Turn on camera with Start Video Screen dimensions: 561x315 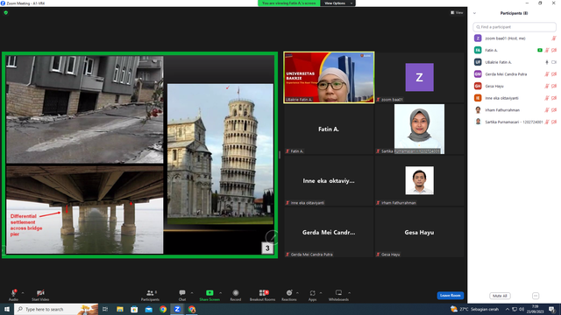click(40, 293)
